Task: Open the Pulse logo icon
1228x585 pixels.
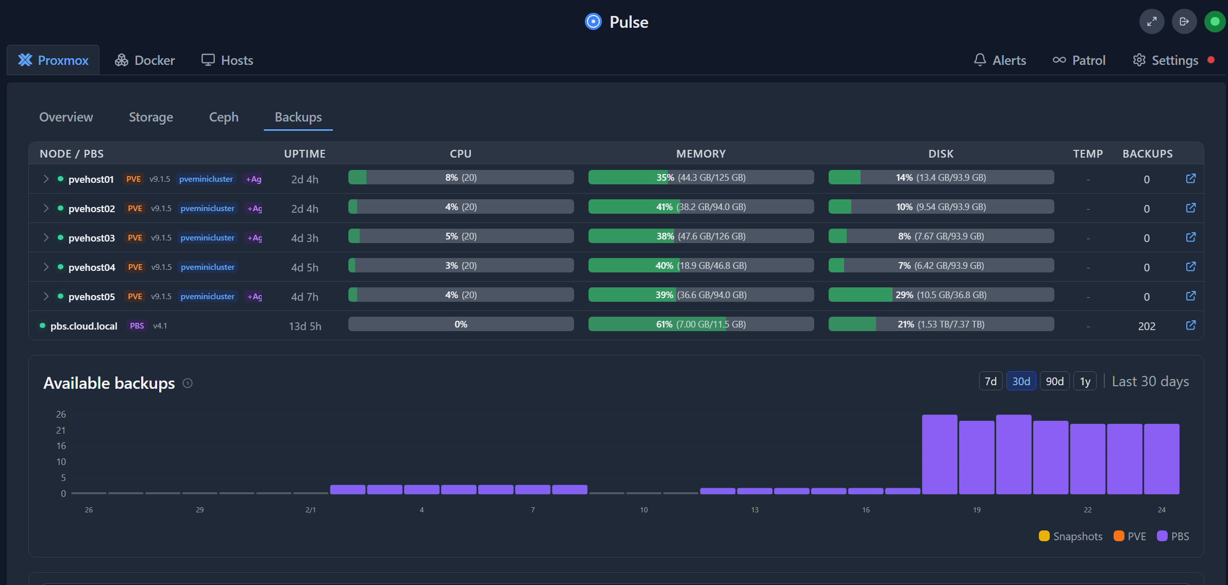Action: tap(594, 22)
